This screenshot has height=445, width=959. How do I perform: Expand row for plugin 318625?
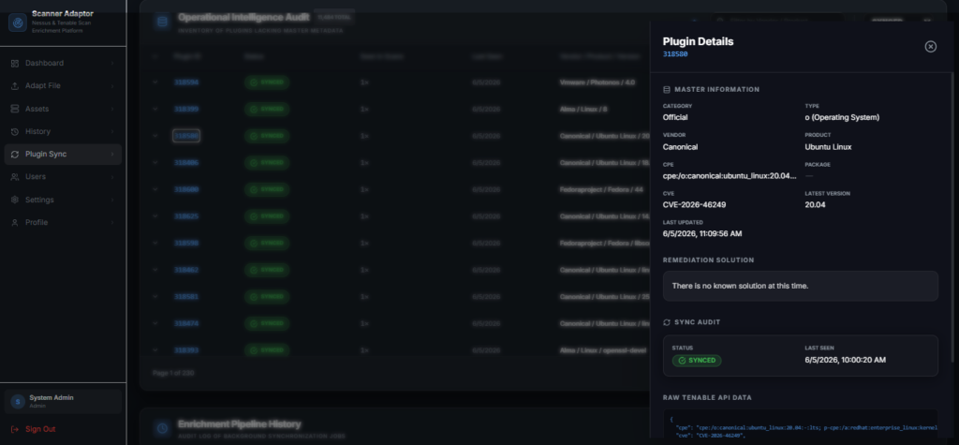pyautogui.click(x=155, y=216)
